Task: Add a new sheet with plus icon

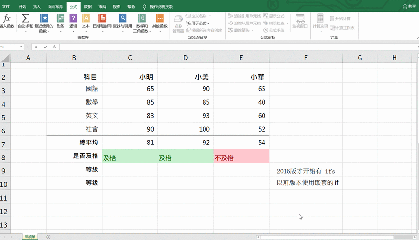Action: (48, 237)
